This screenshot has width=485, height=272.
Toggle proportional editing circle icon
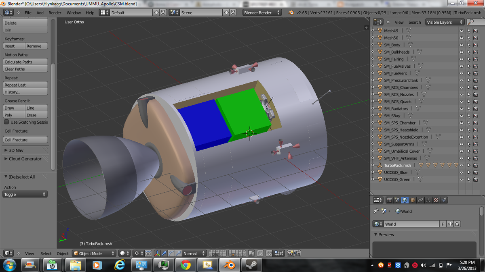(x=260, y=253)
